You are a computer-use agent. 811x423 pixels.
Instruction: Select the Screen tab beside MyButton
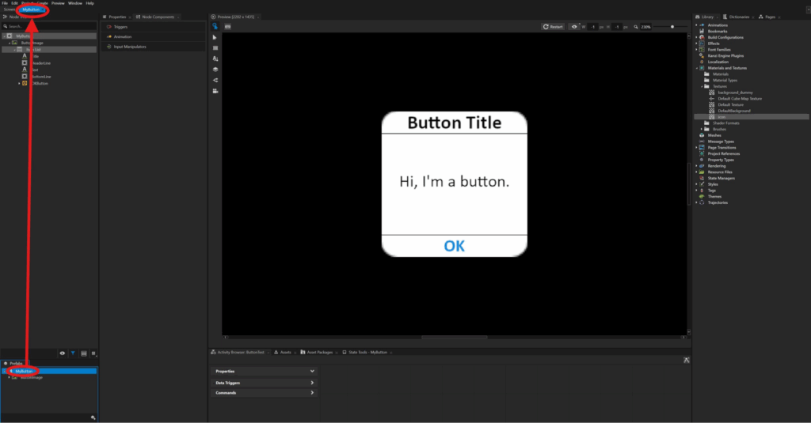[9, 9]
